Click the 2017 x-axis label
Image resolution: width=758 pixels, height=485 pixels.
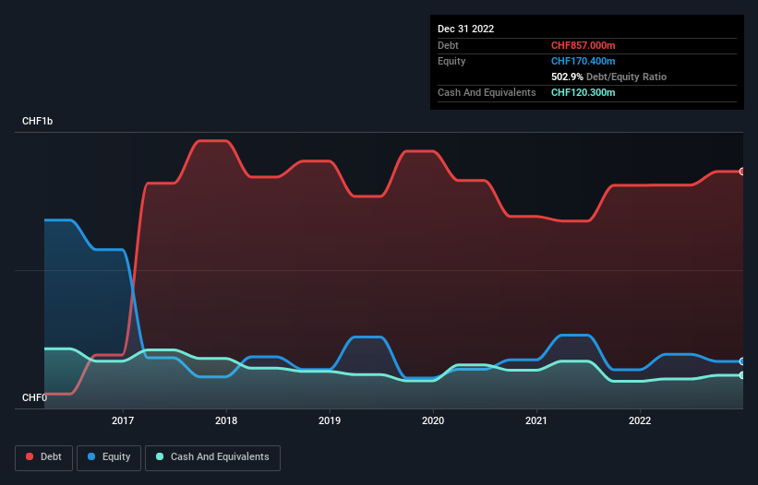[123, 420]
